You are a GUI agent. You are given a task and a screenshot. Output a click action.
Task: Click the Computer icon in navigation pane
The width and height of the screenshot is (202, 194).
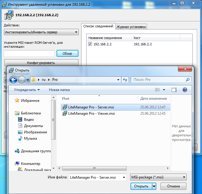tap(17, 163)
